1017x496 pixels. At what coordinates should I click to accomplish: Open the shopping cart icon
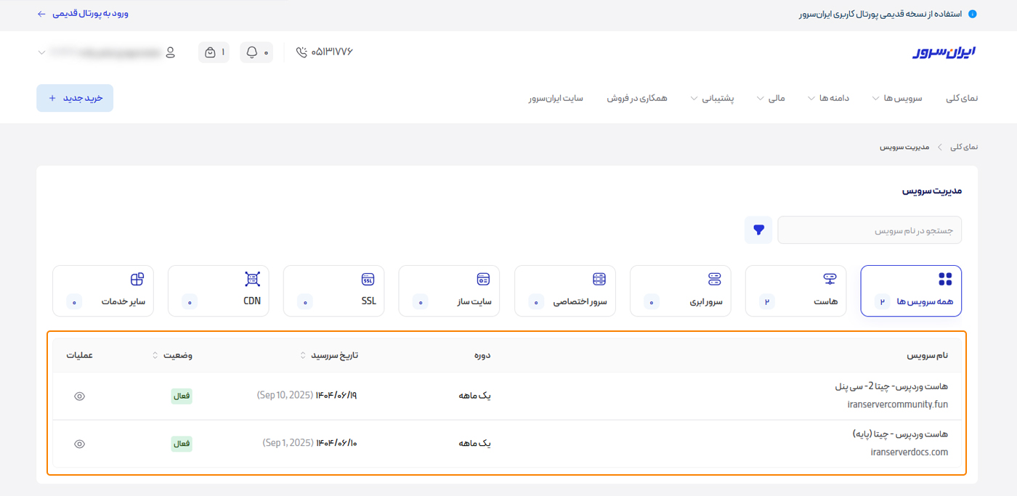click(x=210, y=52)
